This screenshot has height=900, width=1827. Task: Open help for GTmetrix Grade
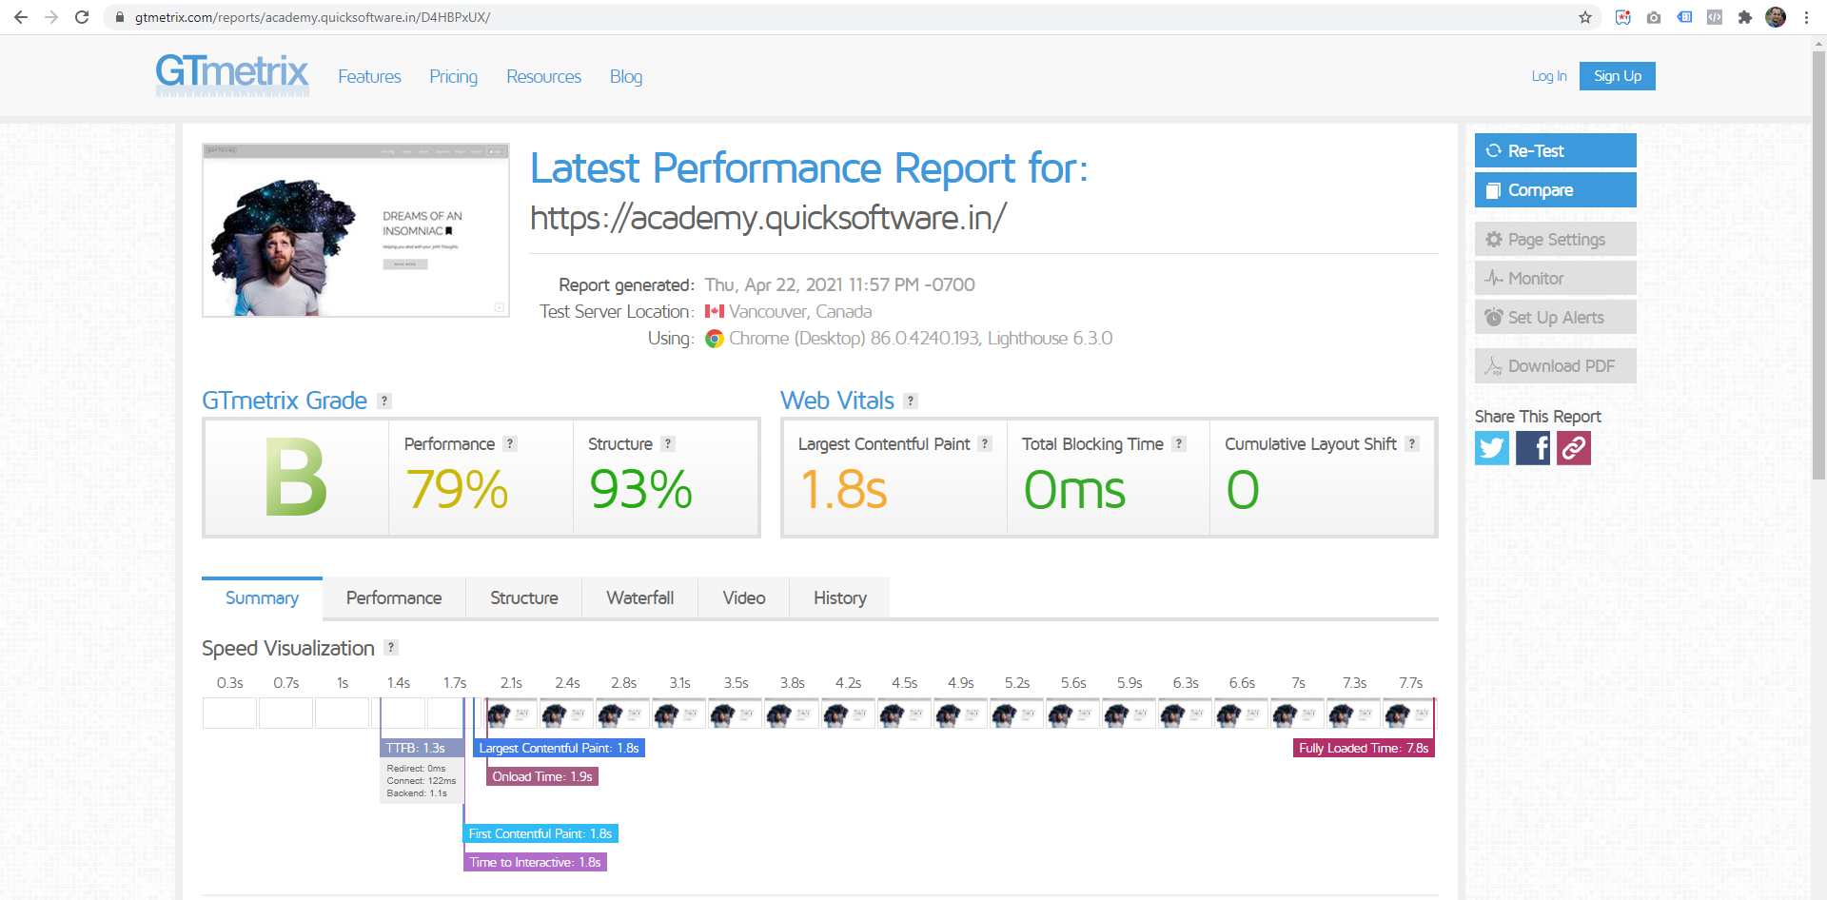point(384,401)
